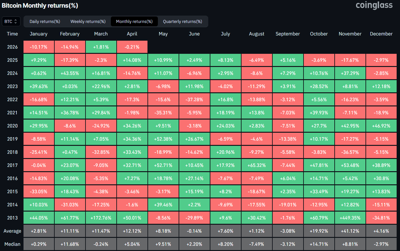Click the red -37.28% June 2022 cell

(x=194, y=99)
